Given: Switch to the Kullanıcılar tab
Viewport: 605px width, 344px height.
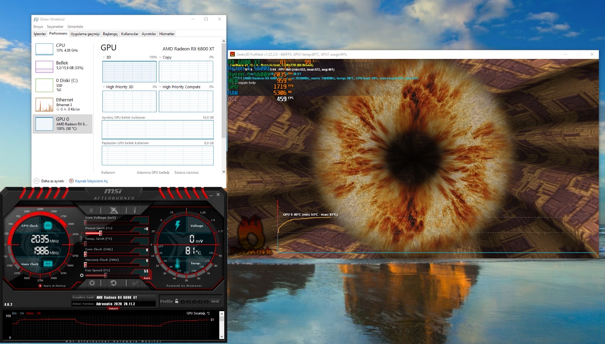Looking at the screenshot, I should [130, 34].
